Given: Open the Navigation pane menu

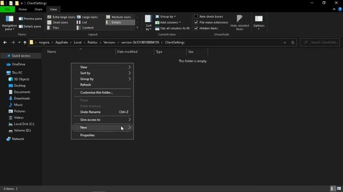Looking at the screenshot, I should point(10,23).
